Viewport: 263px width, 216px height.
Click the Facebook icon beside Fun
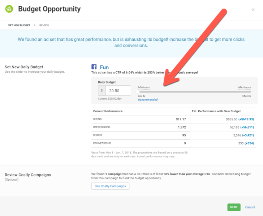94,67
